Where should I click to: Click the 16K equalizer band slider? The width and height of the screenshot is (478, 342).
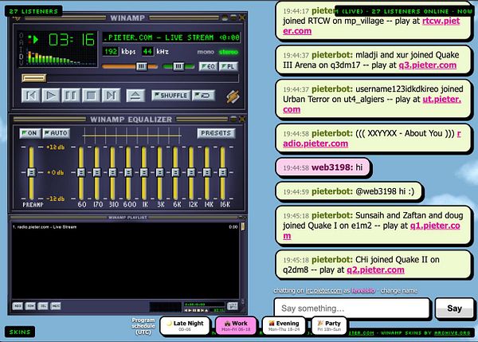pos(223,173)
